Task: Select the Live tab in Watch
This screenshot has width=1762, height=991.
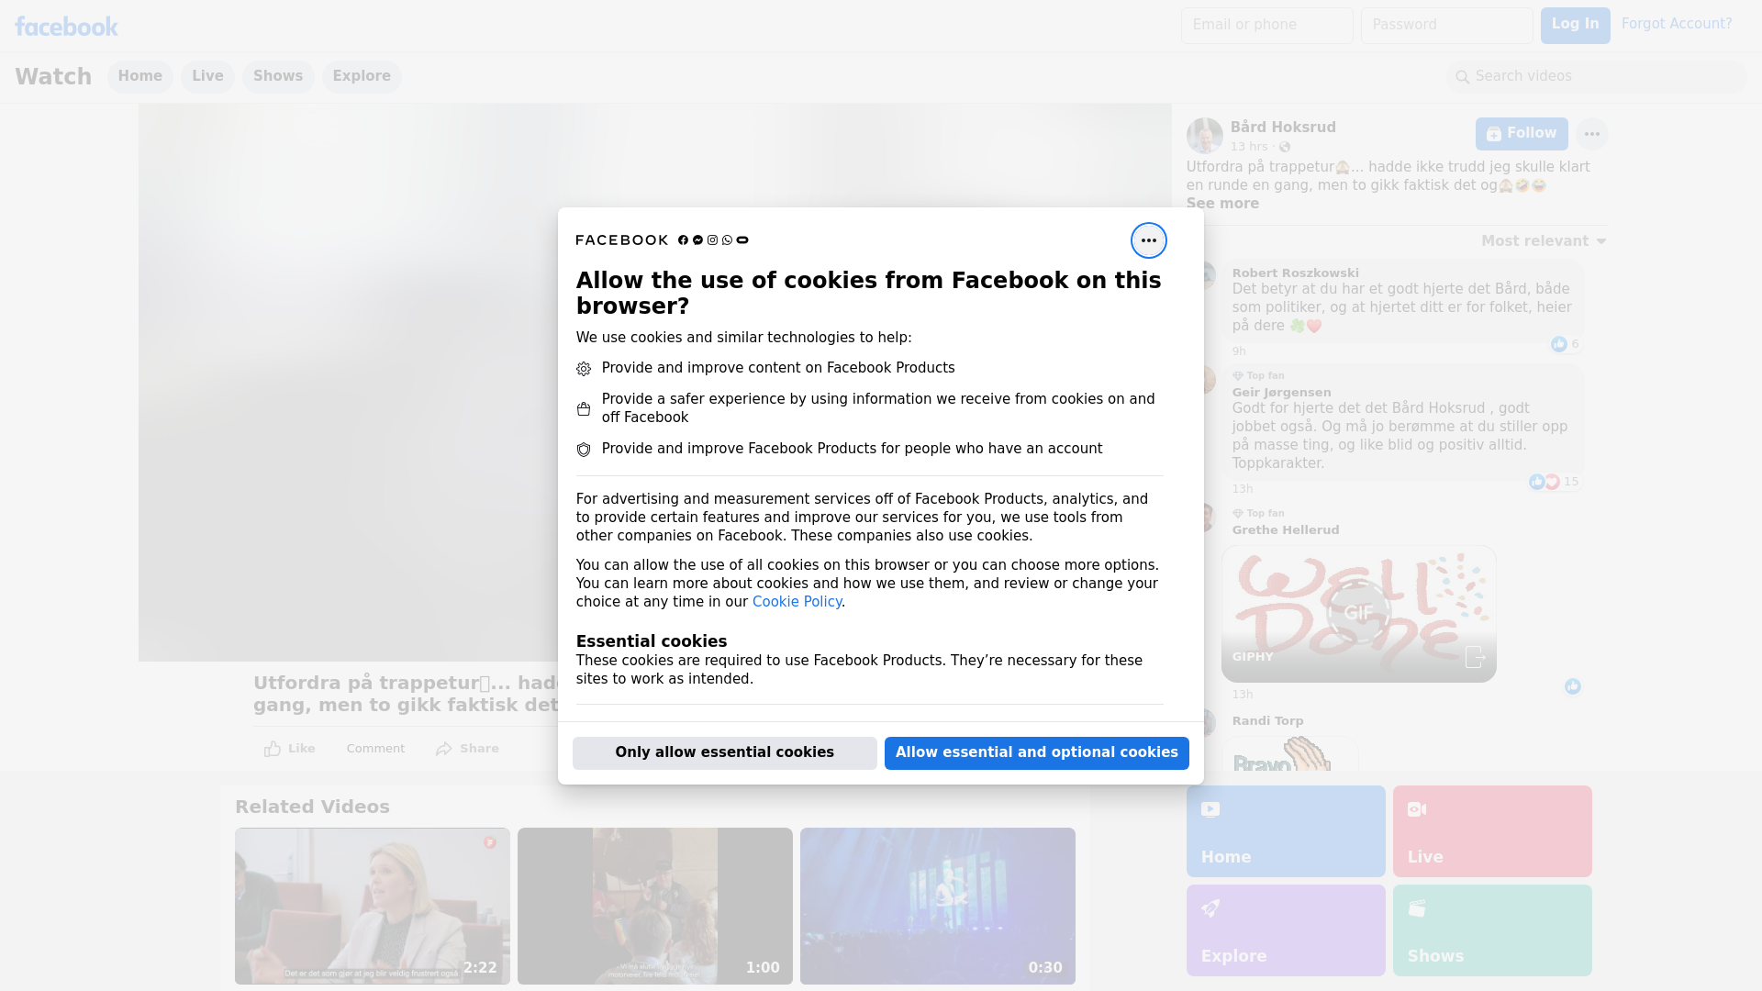Action: tap(207, 76)
